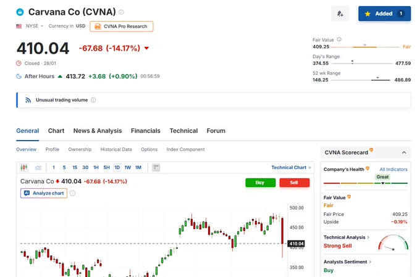Viewport: 420px width, 277px height.
Task: Click the Unusual trading volume feed icon
Action: tap(28, 100)
